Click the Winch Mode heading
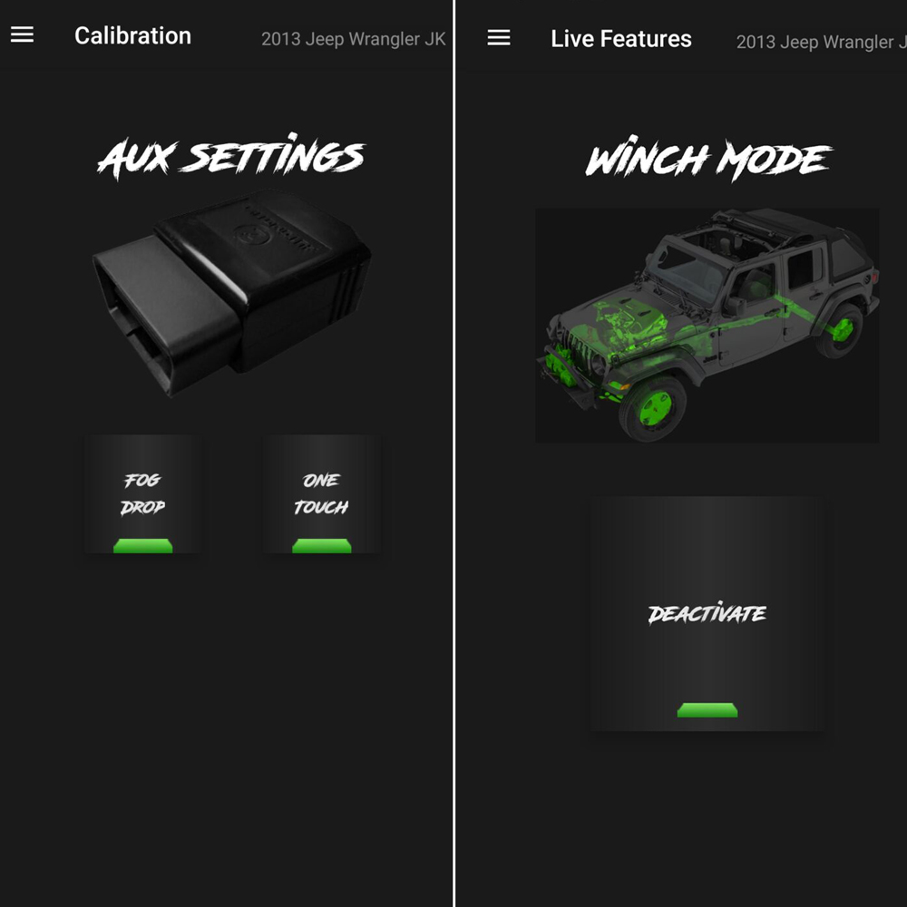 (708, 158)
